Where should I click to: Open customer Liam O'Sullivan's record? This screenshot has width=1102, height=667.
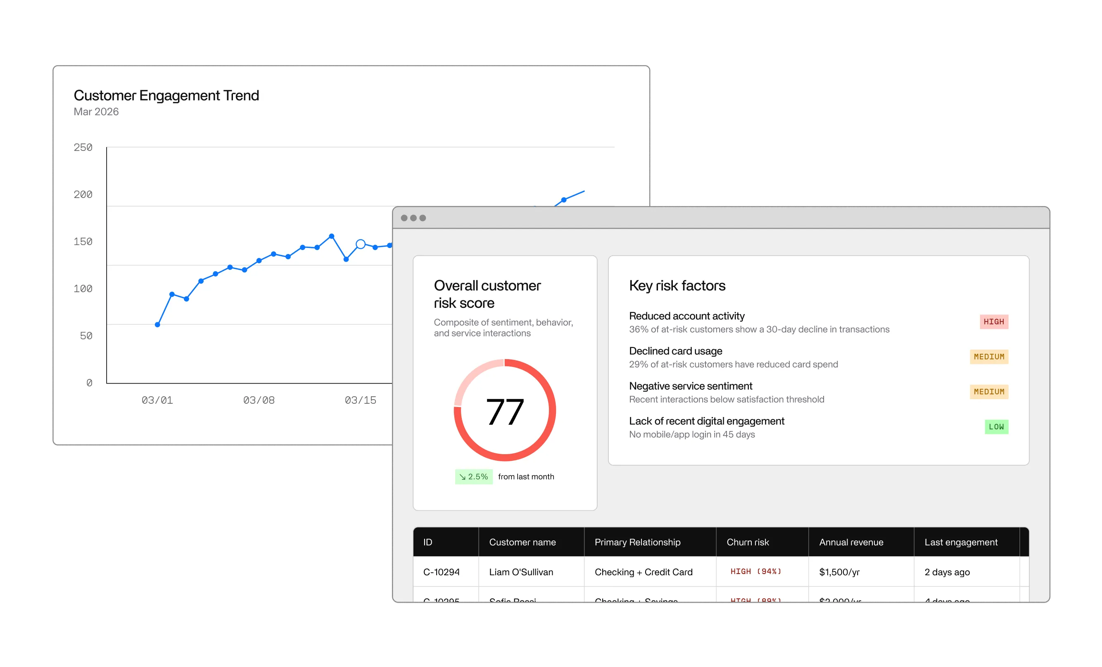point(522,572)
